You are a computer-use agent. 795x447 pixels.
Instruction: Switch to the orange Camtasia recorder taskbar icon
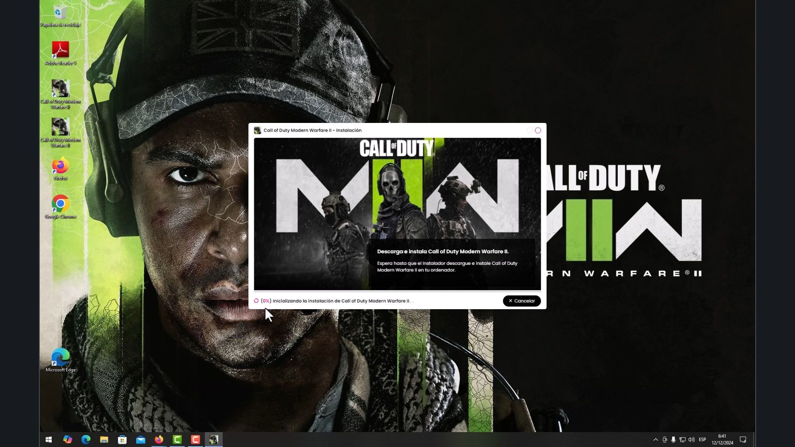[x=195, y=440]
